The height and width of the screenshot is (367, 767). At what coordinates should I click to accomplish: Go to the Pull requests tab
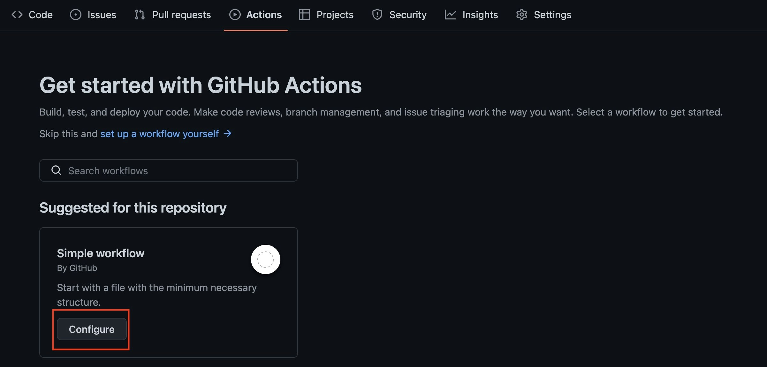(181, 15)
